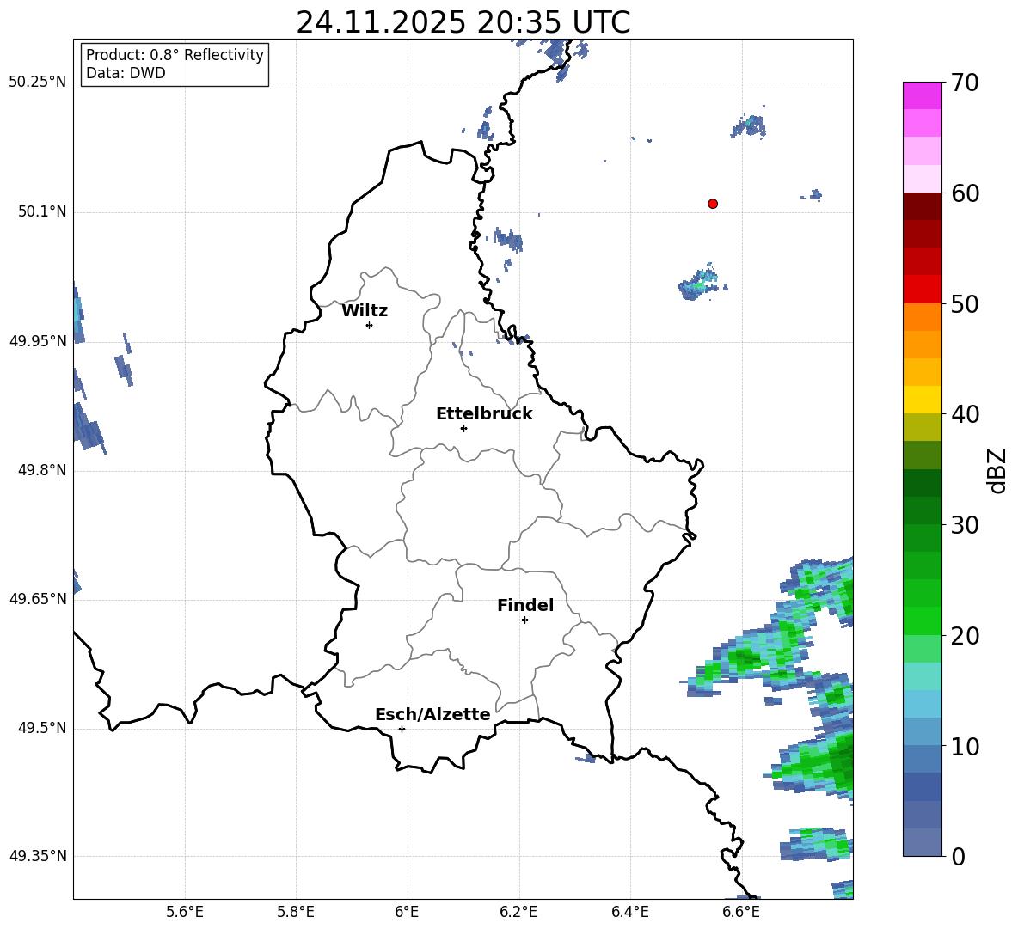
Task: Click the 5.8°E longitude label
Action: coord(296,912)
